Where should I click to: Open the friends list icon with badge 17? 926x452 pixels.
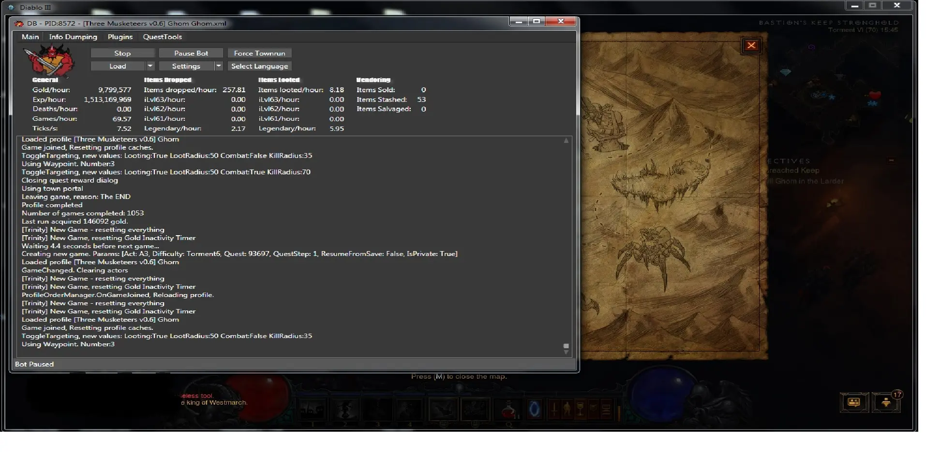[886, 402]
